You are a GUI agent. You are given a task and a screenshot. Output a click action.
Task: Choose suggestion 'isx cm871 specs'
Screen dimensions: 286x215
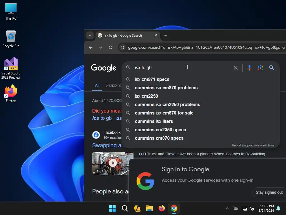[x=201, y=79]
